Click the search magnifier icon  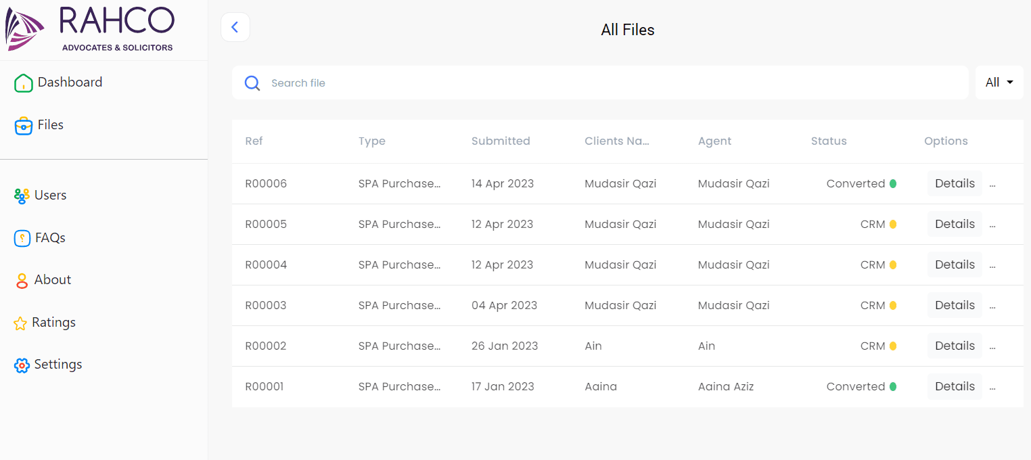click(x=252, y=83)
